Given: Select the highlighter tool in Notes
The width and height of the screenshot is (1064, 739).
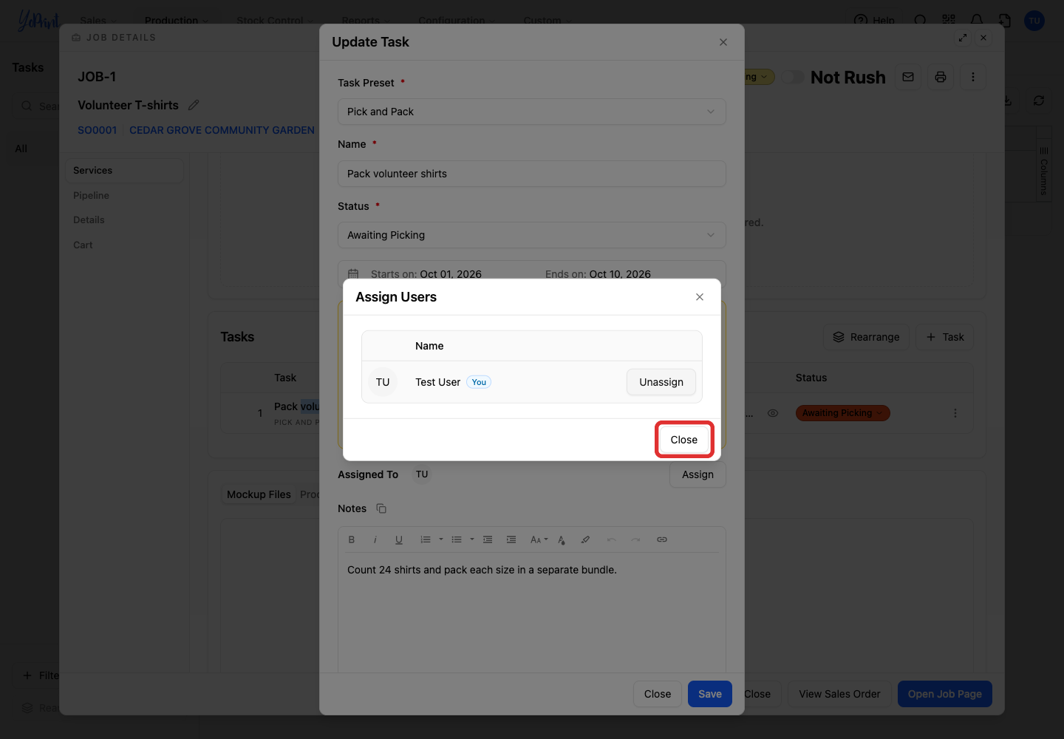Looking at the screenshot, I should 585,539.
